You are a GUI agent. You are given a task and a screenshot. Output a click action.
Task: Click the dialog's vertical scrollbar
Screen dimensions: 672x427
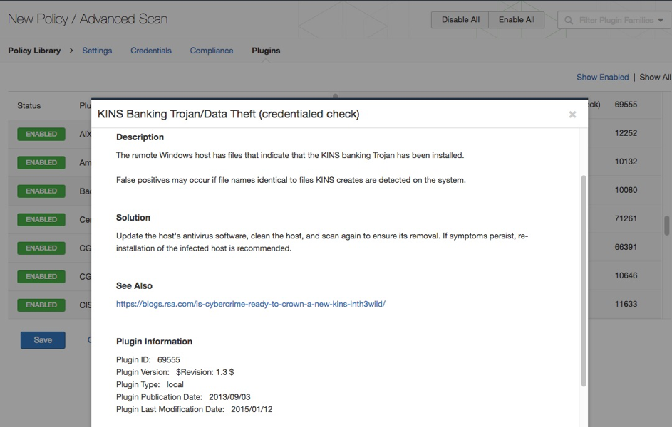[x=584, y=280]
